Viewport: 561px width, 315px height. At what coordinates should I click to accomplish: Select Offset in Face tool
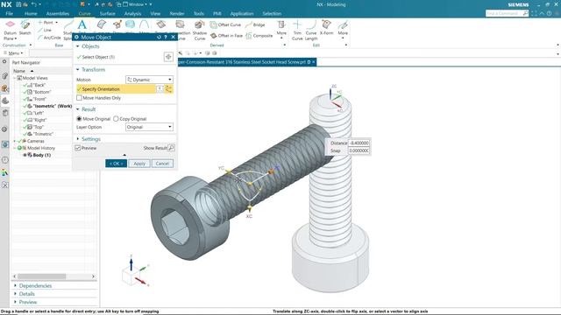point(226,35)
